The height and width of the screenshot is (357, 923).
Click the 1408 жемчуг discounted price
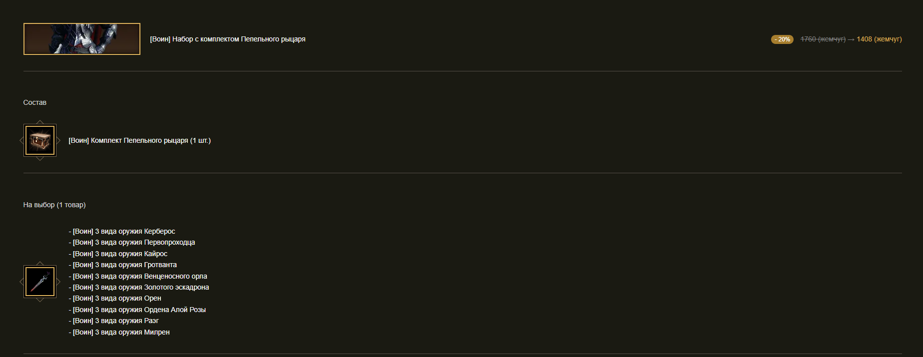[879, 39]
